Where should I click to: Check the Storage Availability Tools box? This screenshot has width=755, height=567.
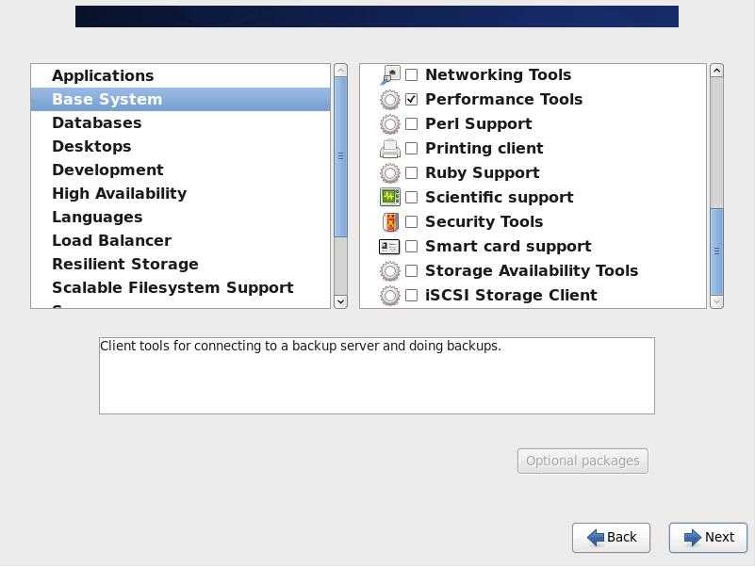[411, 270]
